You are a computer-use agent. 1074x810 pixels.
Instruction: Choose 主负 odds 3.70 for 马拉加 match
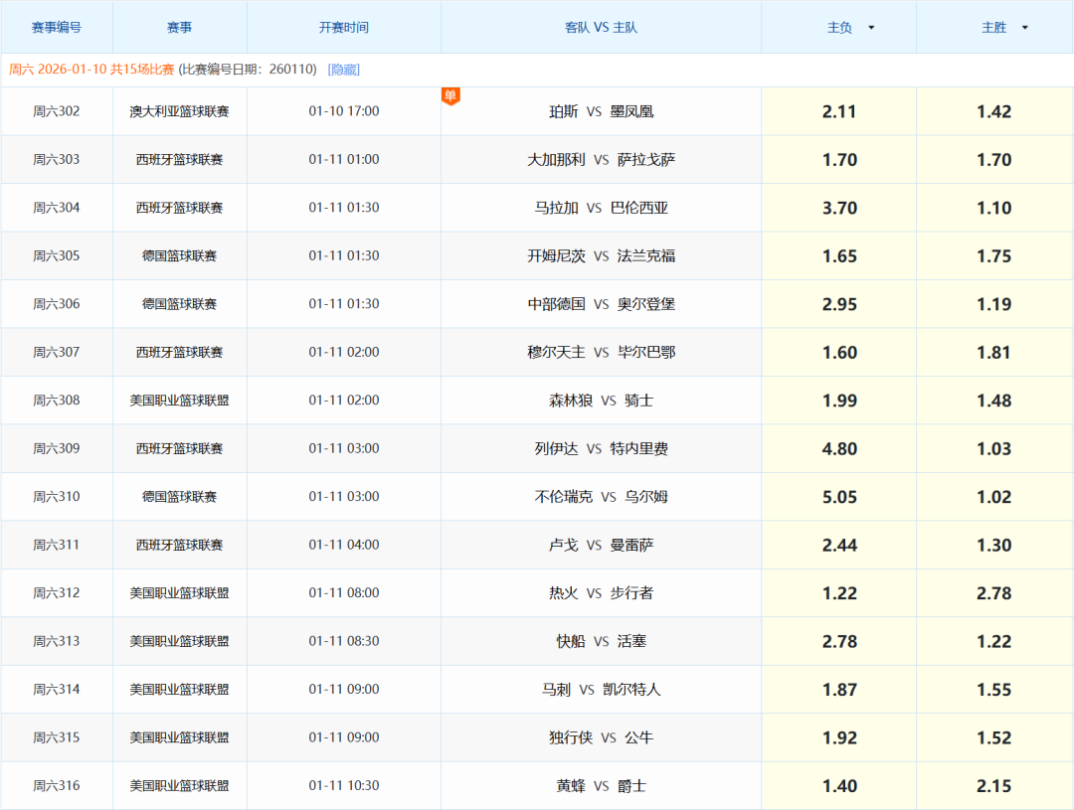(x=839, y=208)
